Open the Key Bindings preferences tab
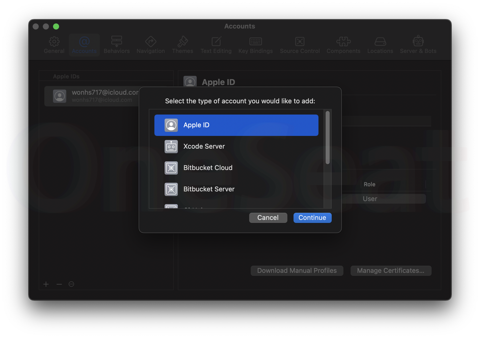This screenshot has width=480, height=338. [256, 45]
